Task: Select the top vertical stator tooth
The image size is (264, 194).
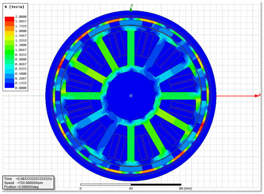Action: (x=131, y=47)
